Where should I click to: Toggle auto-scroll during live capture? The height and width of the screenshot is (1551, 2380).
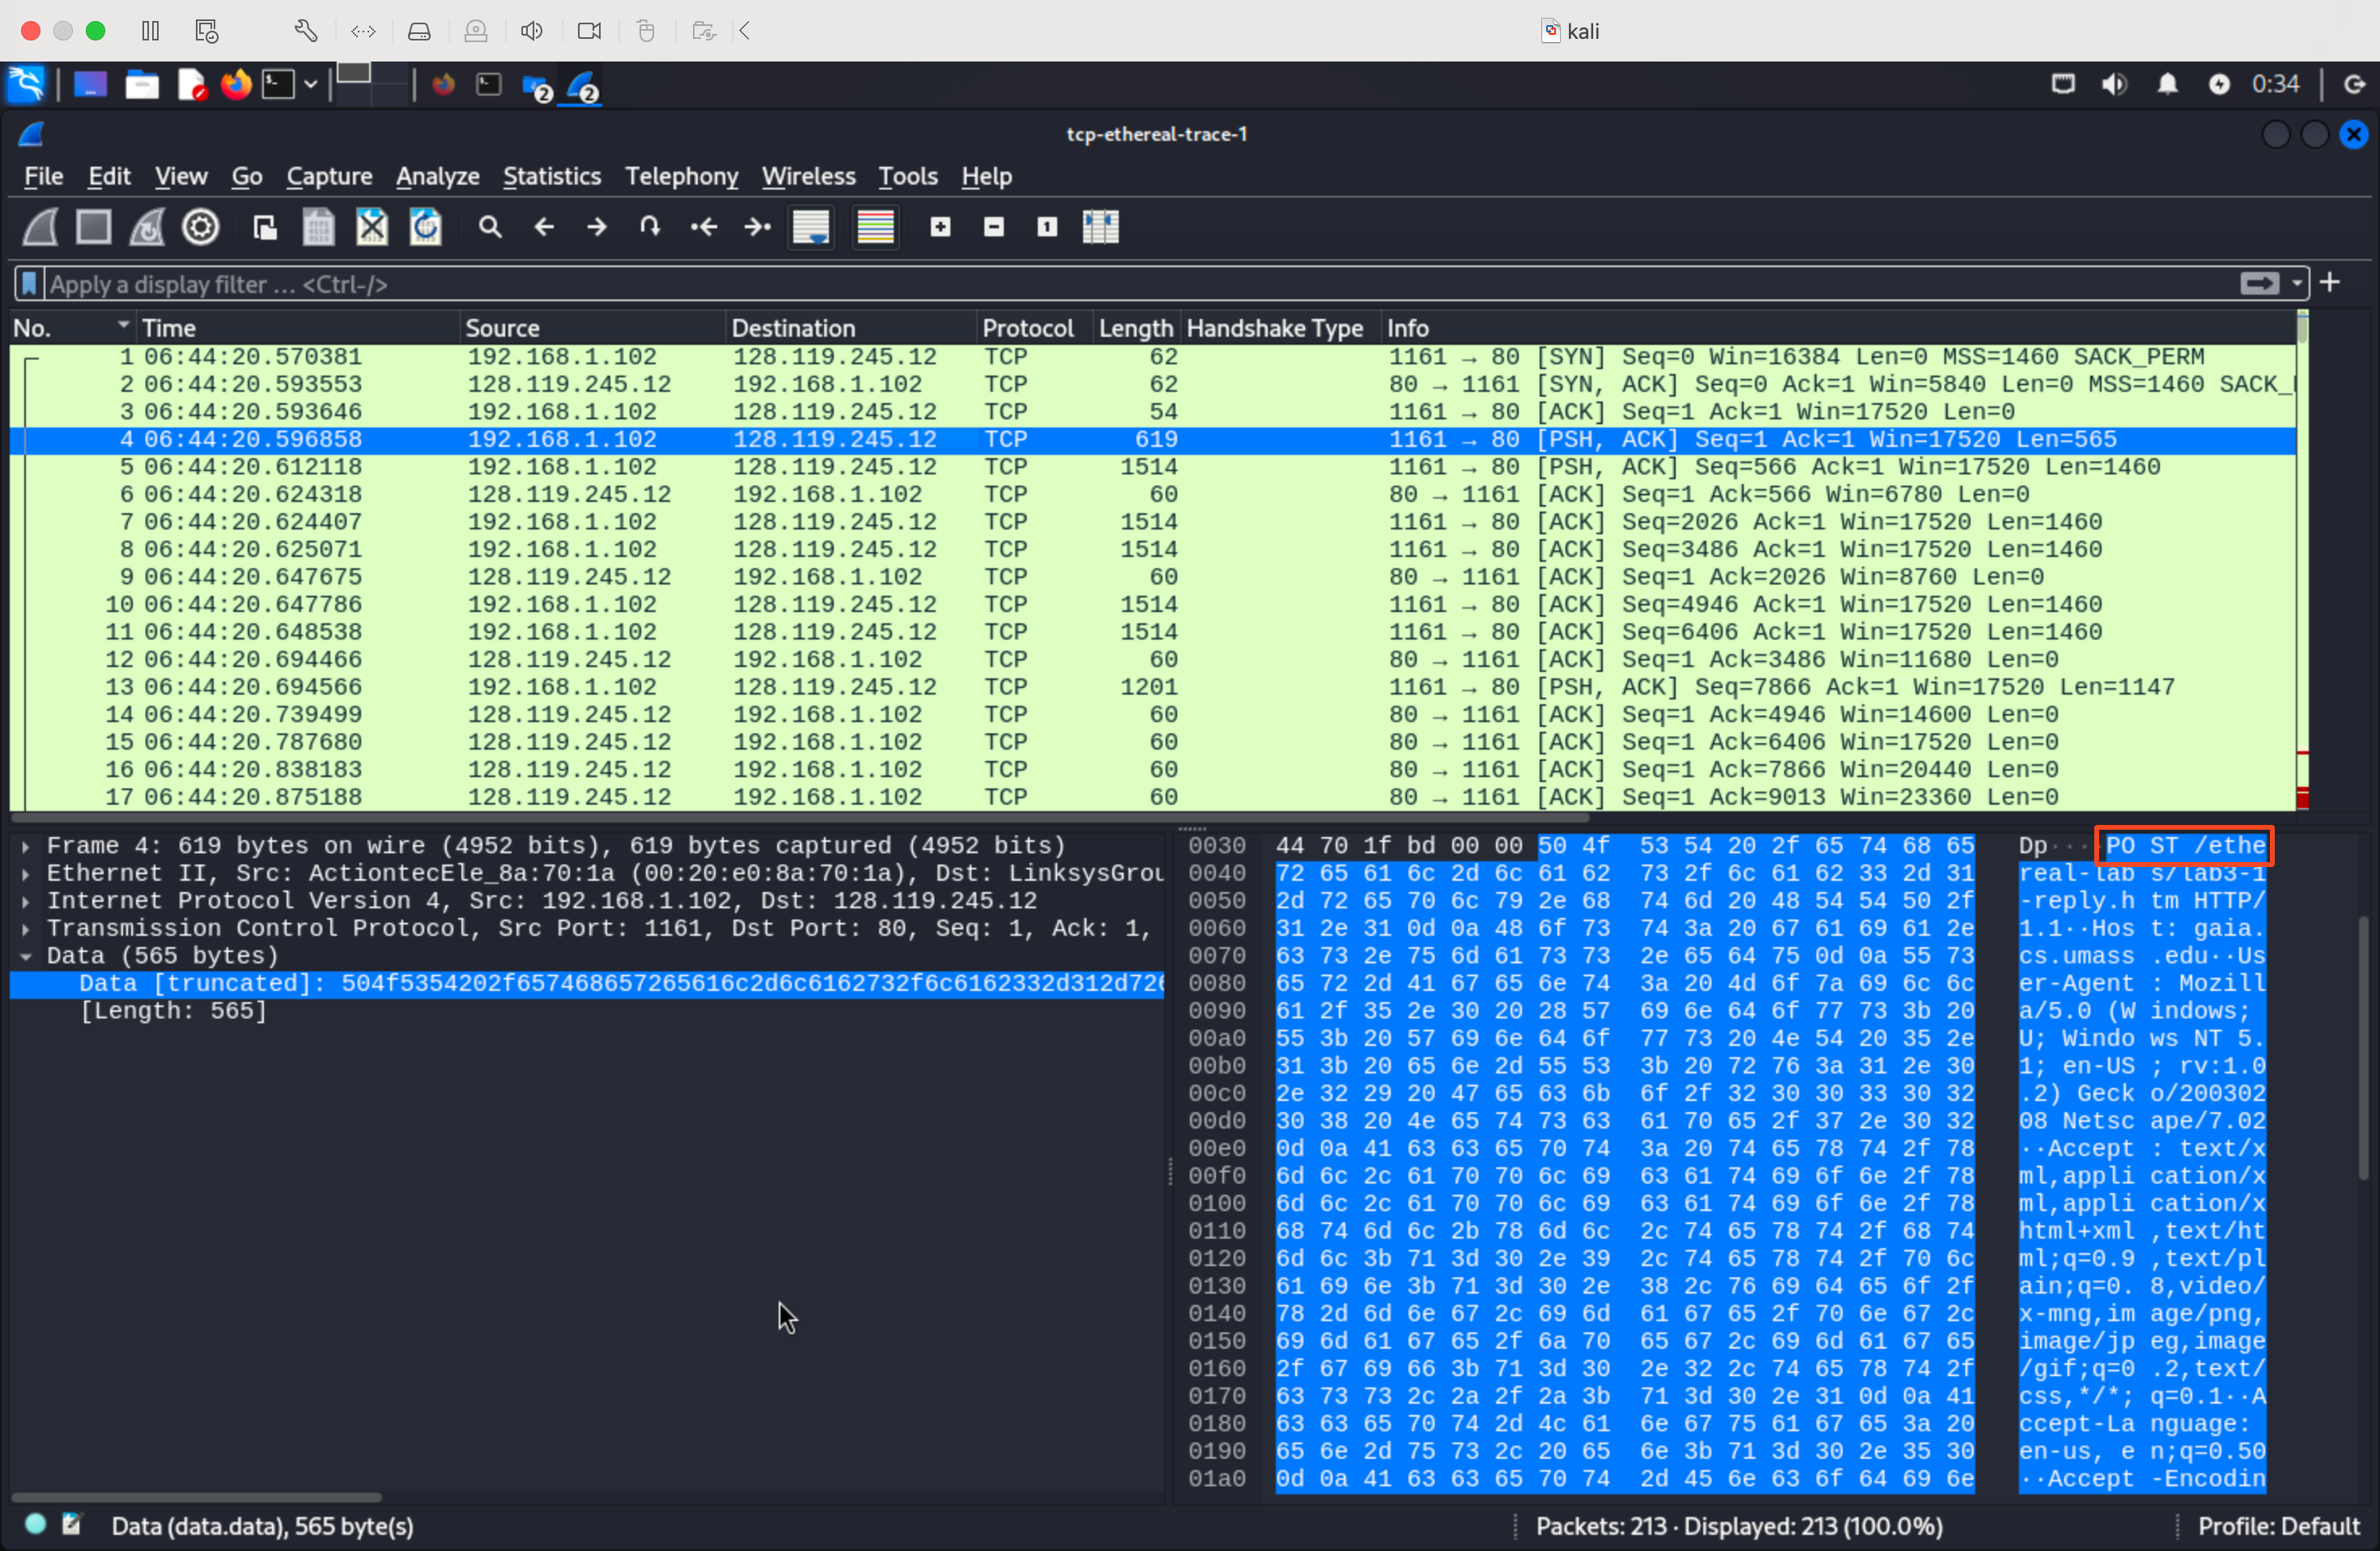tap(811, 228)
